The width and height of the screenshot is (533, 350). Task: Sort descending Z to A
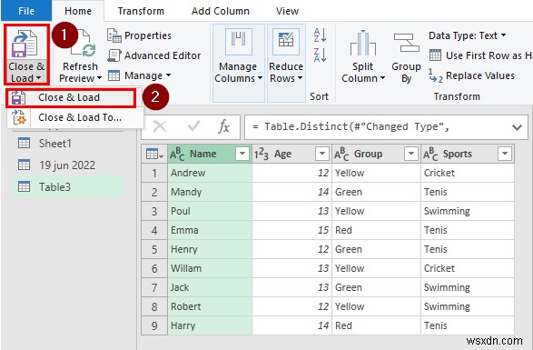tap(320, 55)
